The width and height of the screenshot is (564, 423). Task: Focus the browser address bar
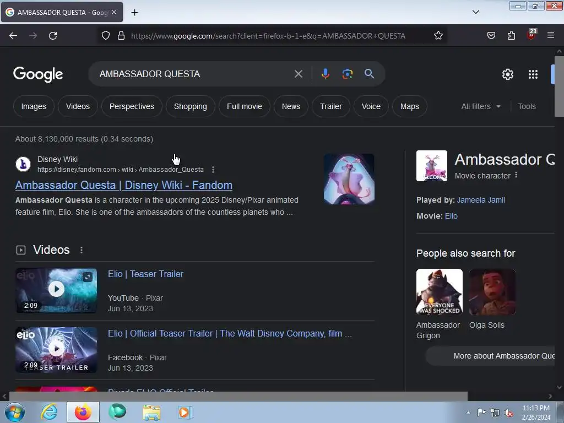tap(268, 36)
